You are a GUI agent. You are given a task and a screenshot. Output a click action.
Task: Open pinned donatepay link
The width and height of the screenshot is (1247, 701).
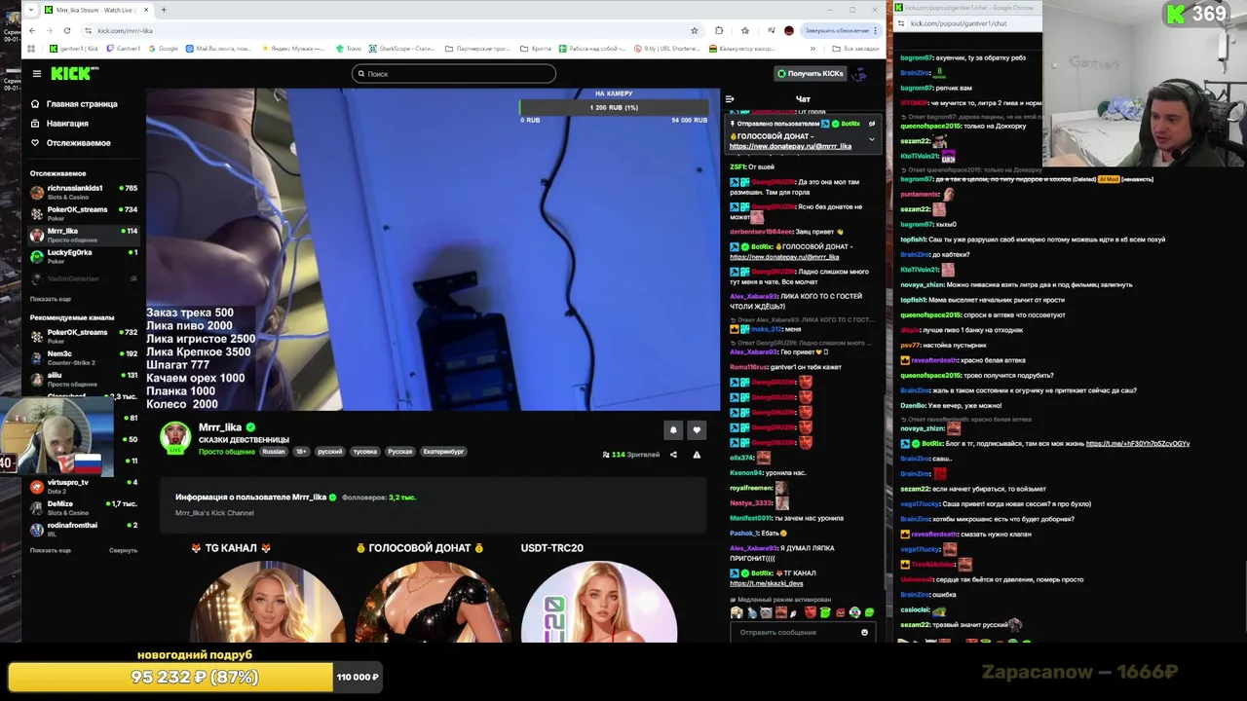pyautogui.click(x=790, y=146)
